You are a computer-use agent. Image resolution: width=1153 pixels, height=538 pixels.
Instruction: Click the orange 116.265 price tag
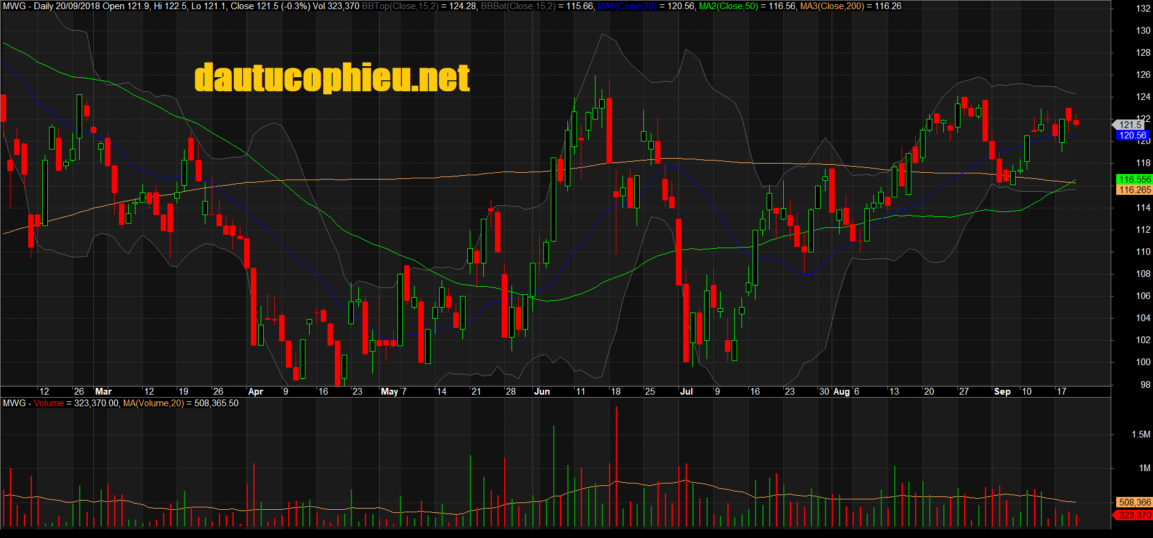coord(1134,190)
